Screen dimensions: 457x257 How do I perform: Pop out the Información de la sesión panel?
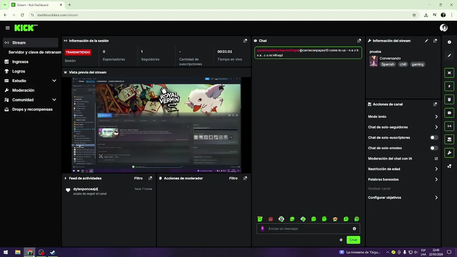[x=245, y=41]
